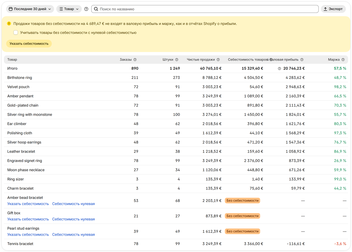Click Указать себестоимость link for Amber bead bracelet
The height and width of the screenshot is (252, 352).
click(28, 204)
